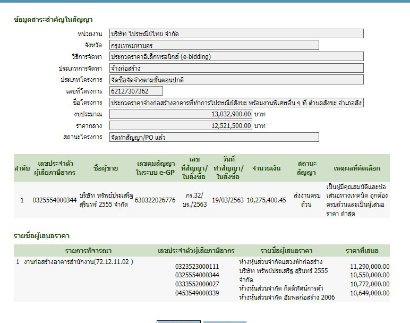Viewport: 410px width, 323px height.
Task: Select the งบประมาณ field showing 13,032,900.00
Action: pos(180,114)
